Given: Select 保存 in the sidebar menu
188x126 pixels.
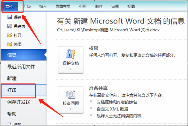Looking at the screenshot, I should [18, 17].
